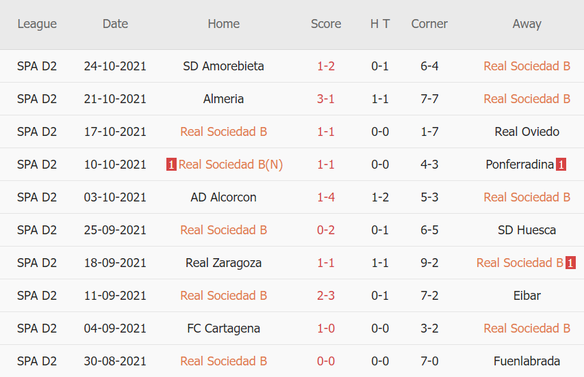This screenshot has height=377, width=584.
Task: Select the Real Oviedo away team
Action: pos(526,132)
